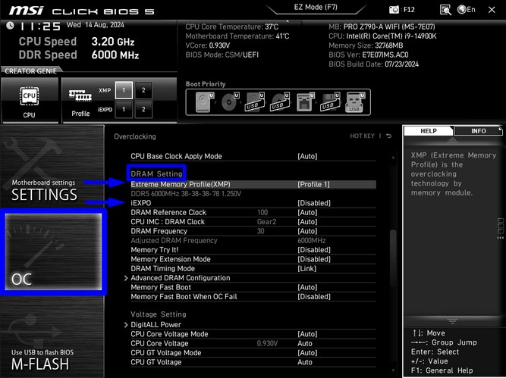Open DRAM Timing Mode Link dropdown
The width and height of the screenshot is (506, 378).
pyautogui.click(x=307, y=268)
